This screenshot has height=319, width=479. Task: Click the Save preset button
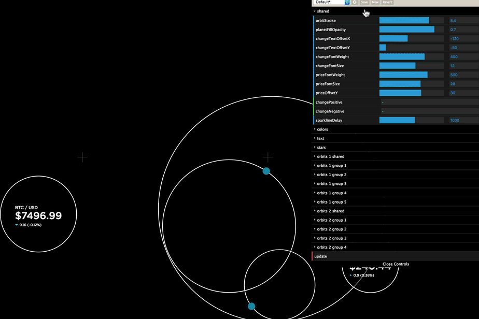coord(364,2)
